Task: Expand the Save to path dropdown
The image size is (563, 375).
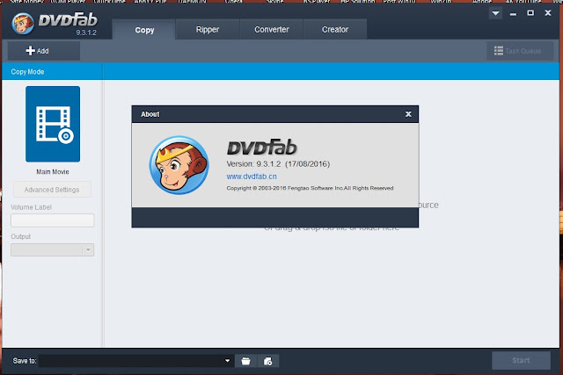Action: [x=227, y=361]
